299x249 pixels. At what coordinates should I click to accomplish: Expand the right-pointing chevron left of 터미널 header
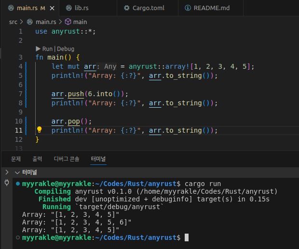(7, 172)
